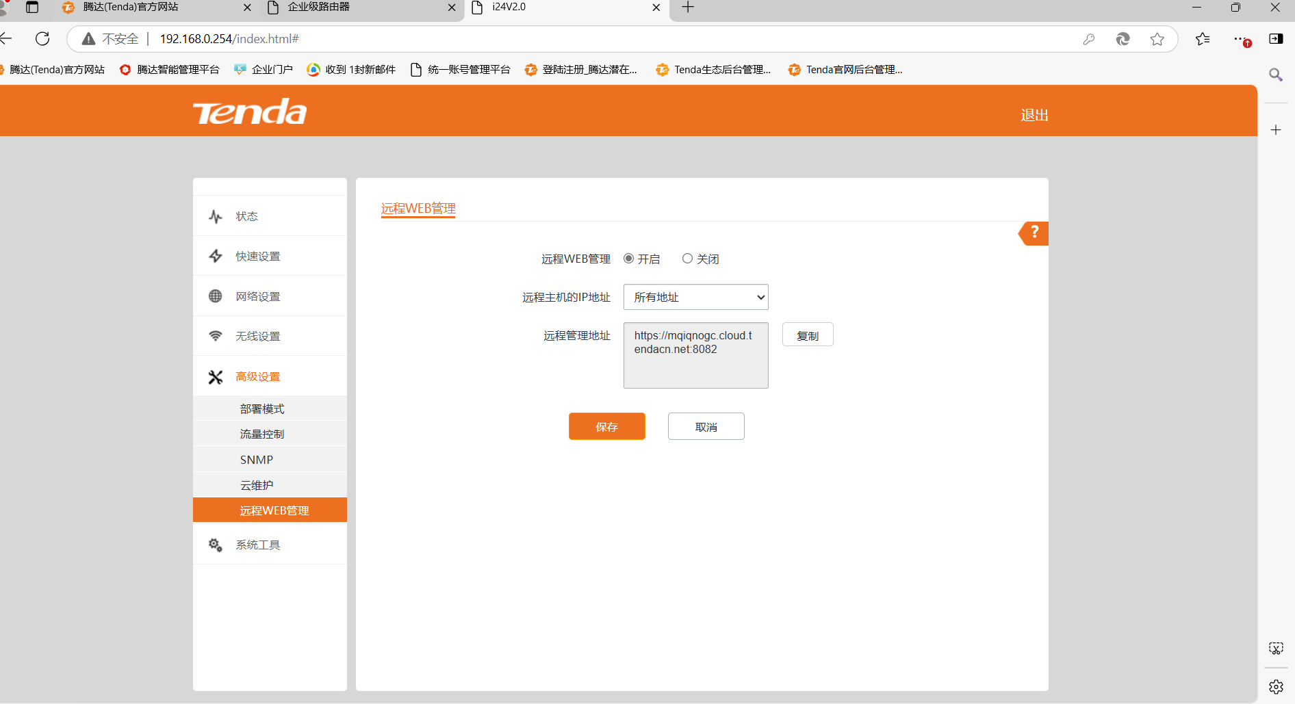Click the 保存 save button
The width and height of the screenshot is (1295, 704).
[606, 426]
